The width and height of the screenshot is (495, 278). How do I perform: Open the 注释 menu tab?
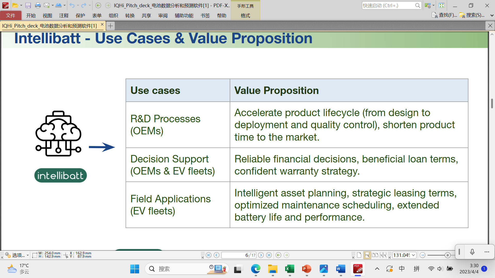(64, 15)
